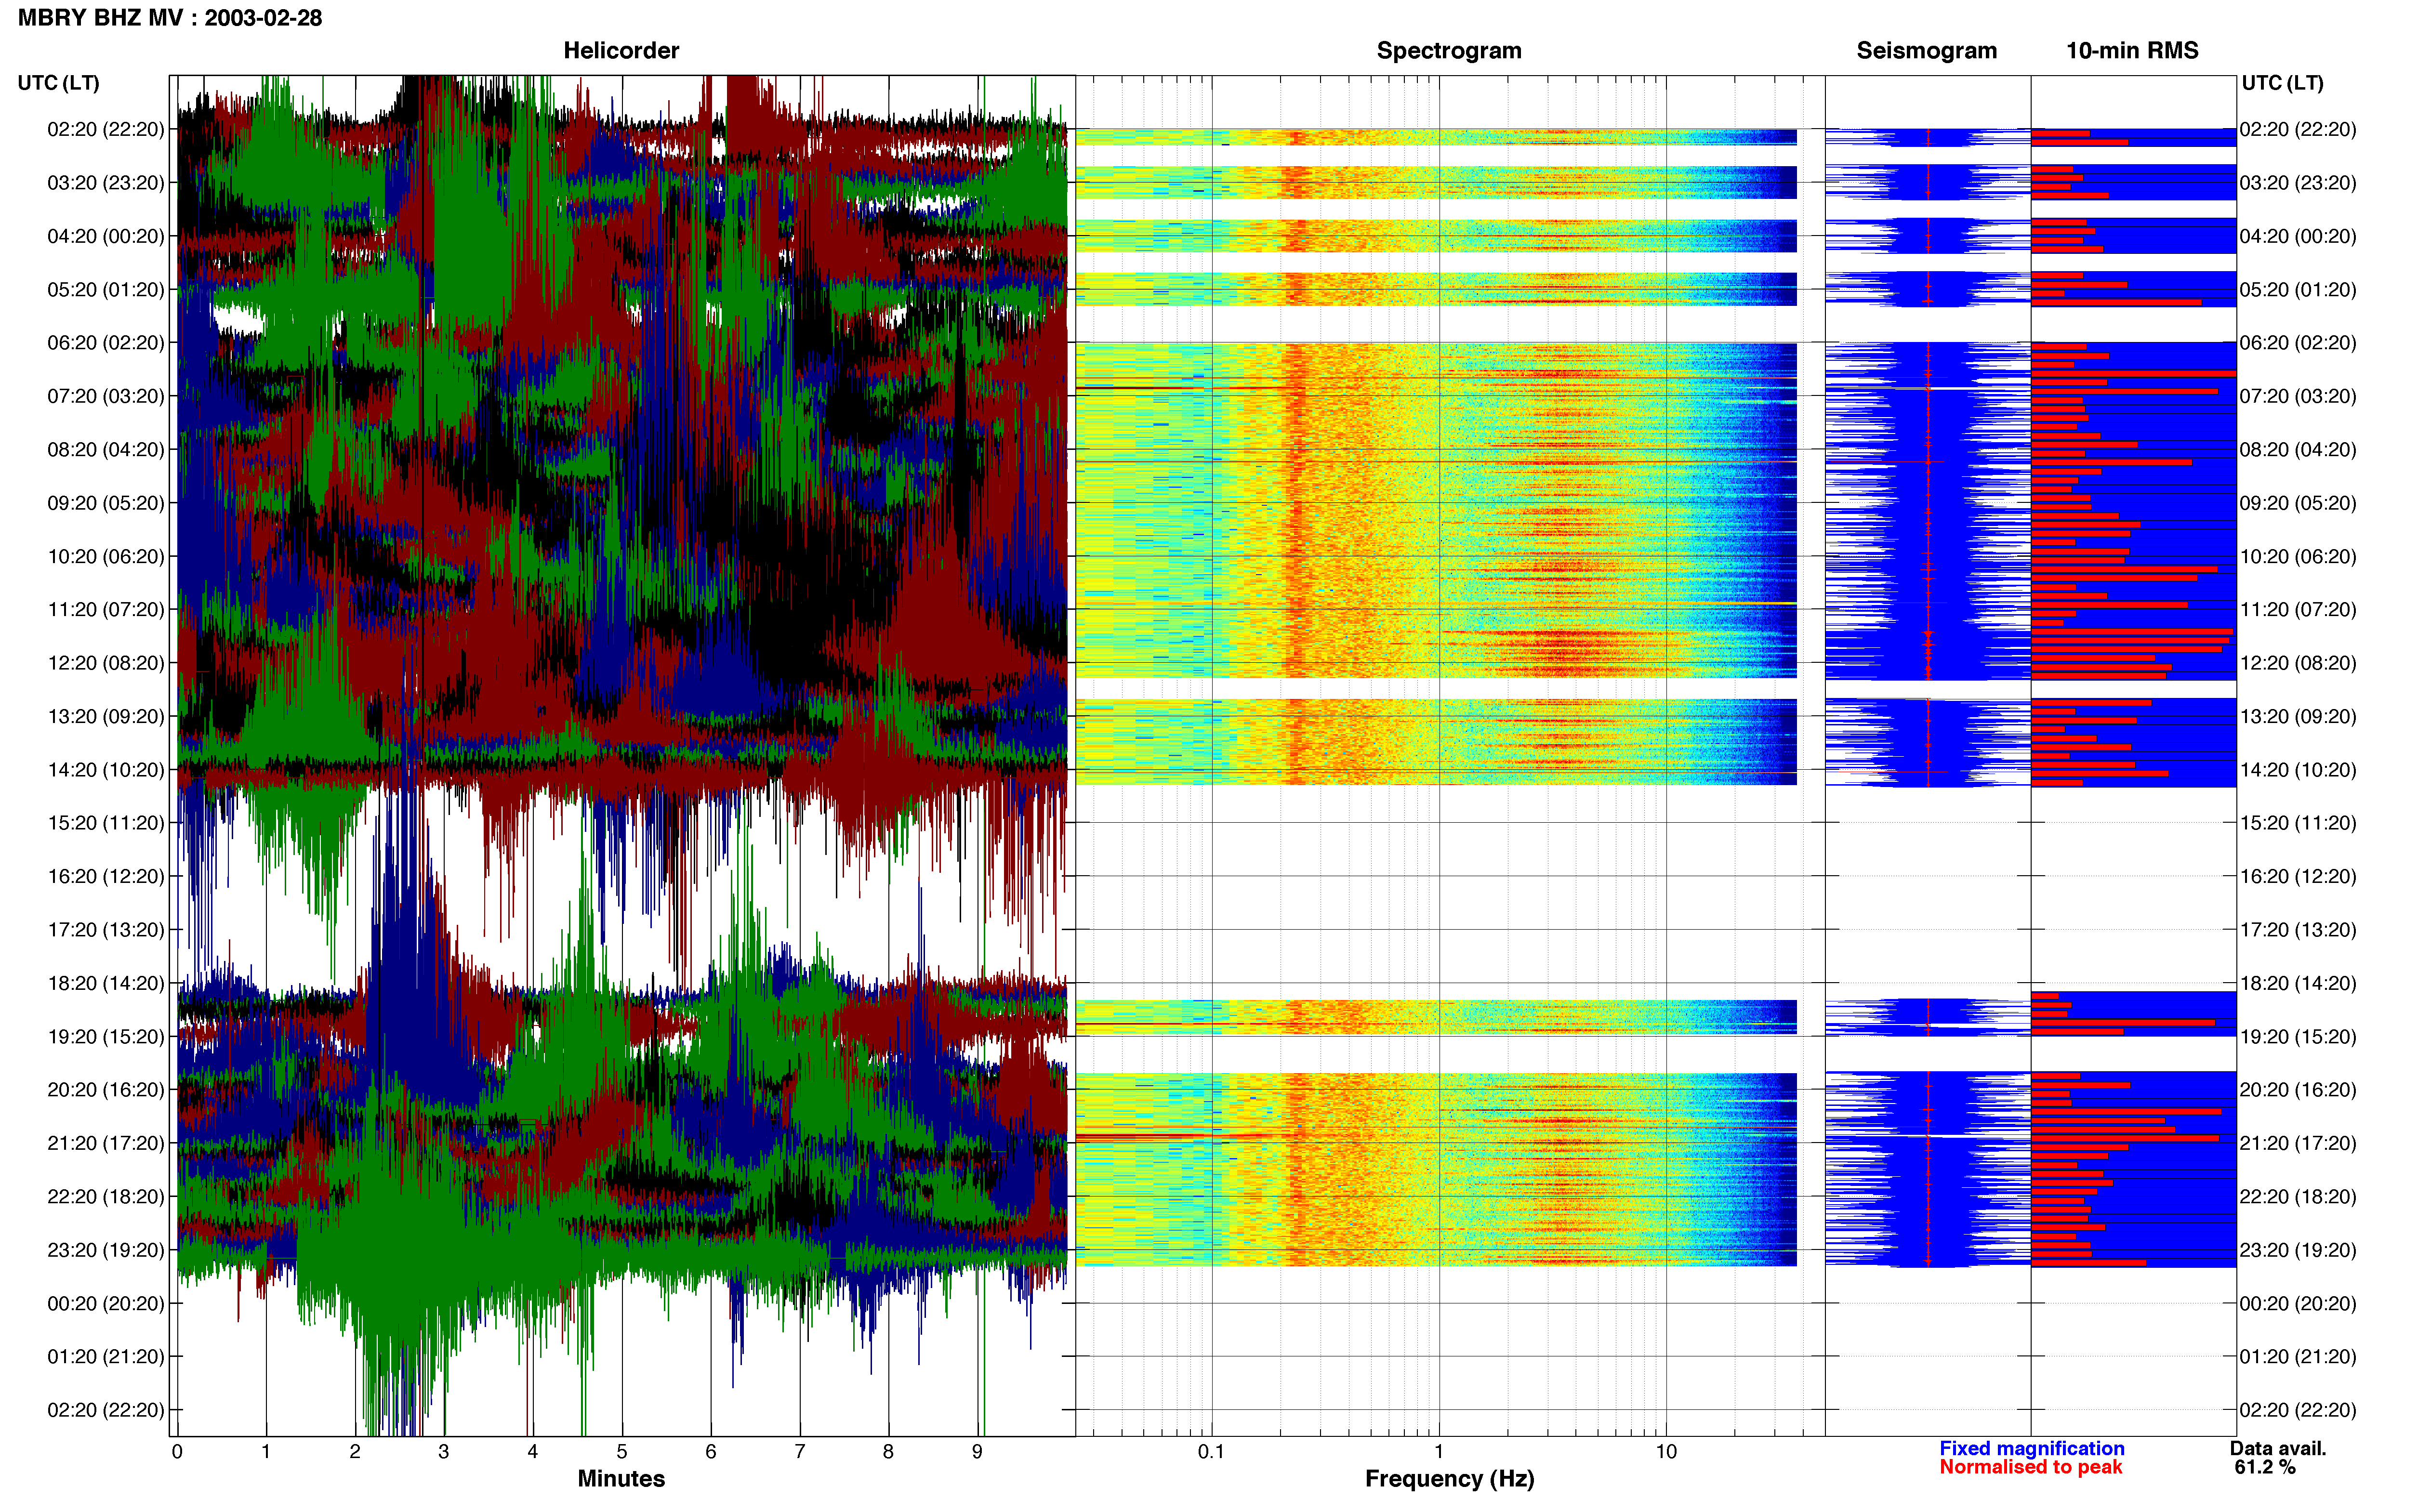Screen dimensions: 2418x1512
Task: Click the right 21:20 (17:20) time label
Action: pos(2298,1143)
